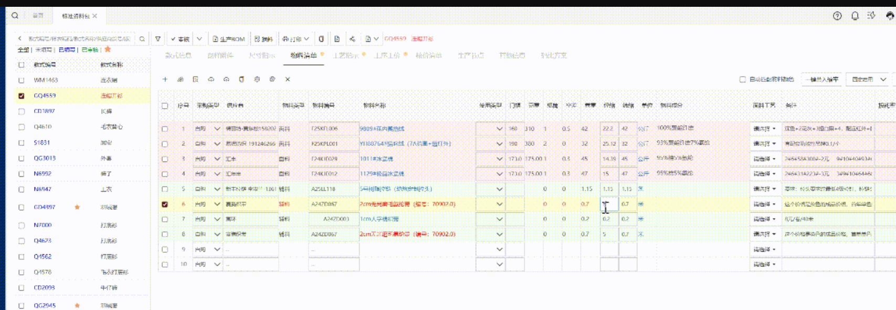Check the box for style WM1463
This screenshot has height=310, width=896.
22,80
